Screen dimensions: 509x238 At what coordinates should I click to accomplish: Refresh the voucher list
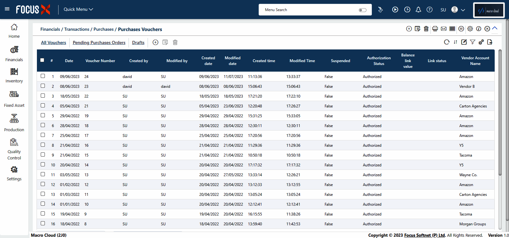pos(447,42)
